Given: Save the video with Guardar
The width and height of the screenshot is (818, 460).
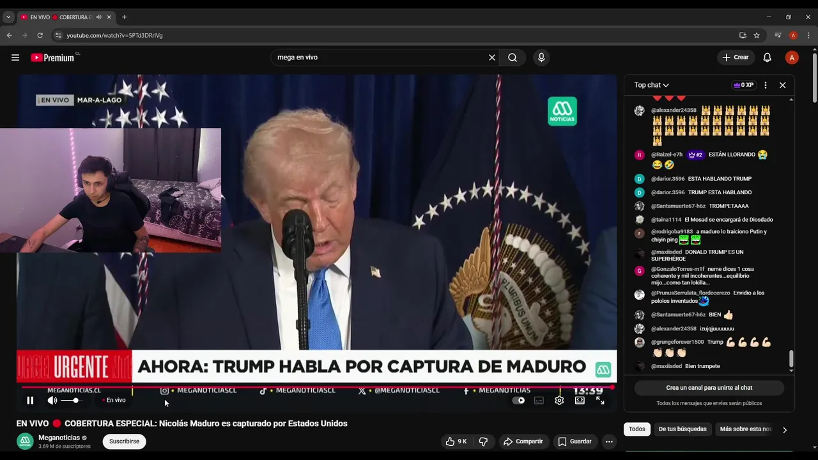Looking at the screenshot, I should (x=575, y=441).
